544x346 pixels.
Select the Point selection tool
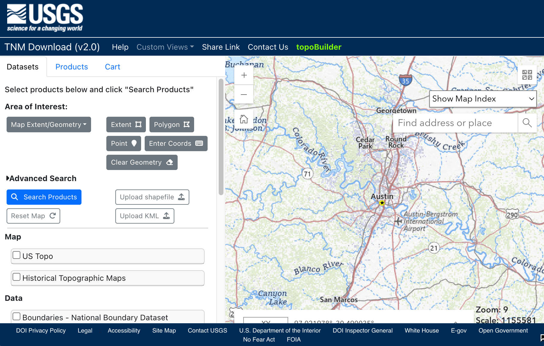point(123,143)
